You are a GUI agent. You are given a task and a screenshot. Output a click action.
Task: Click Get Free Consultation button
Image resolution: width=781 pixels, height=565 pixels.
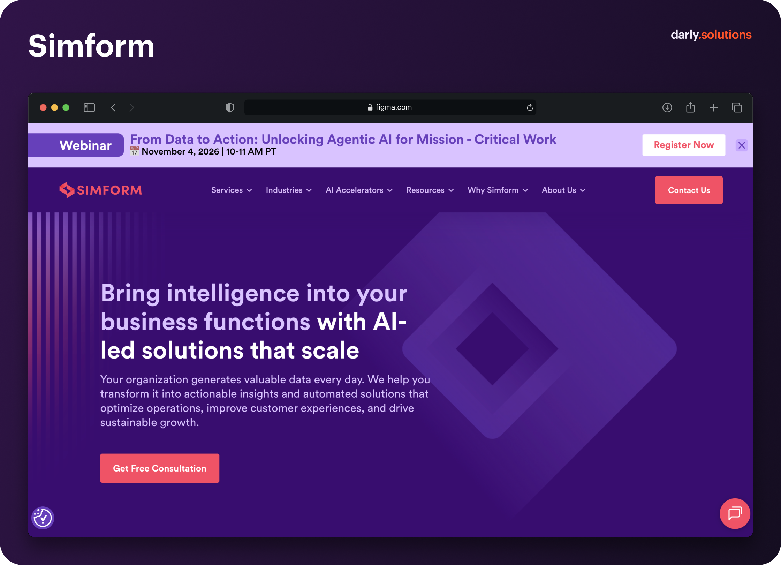(x=160, y=468)
